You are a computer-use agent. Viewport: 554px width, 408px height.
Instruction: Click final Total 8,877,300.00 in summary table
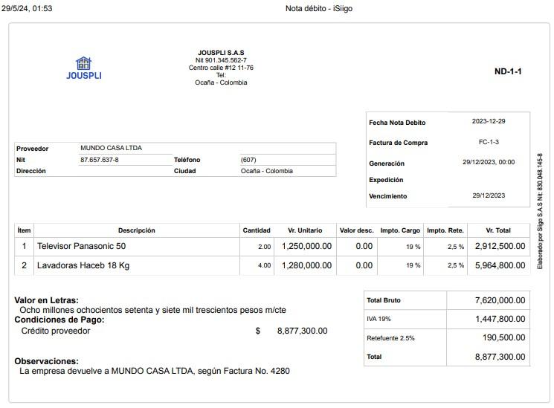coord(500,357)
